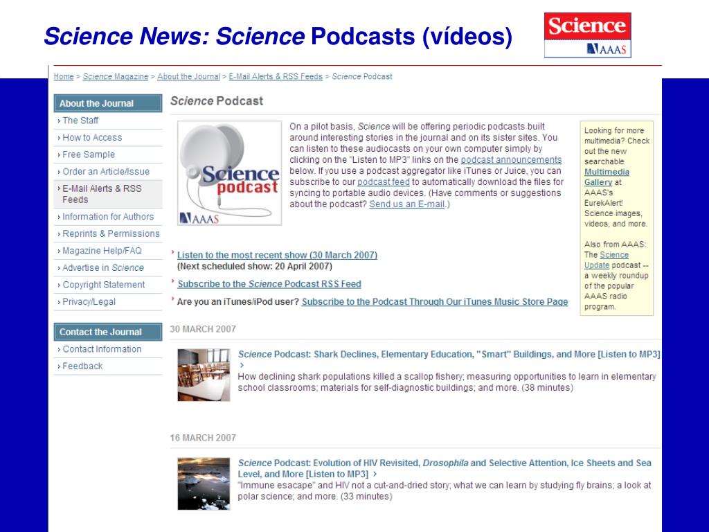Open Privacy/Legal sidebar item
The width and height of the screenshot is (709, 532).
tap(89, 302)
